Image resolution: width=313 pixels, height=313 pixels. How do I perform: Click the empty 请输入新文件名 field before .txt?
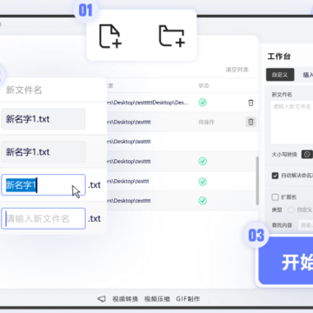(43, 218)
